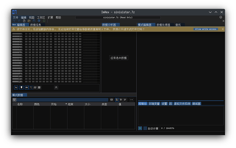Image resolution: width=236 pixels, height=148 pixels.
Task: Open the 段 sections tab
Action: point(171,104)
